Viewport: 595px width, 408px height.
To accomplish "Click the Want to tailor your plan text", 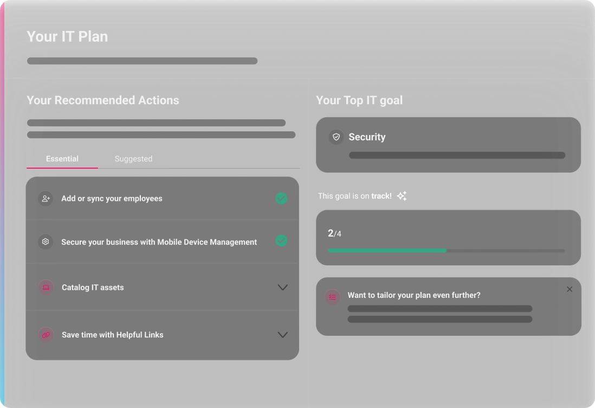I will tap(414, 296).
